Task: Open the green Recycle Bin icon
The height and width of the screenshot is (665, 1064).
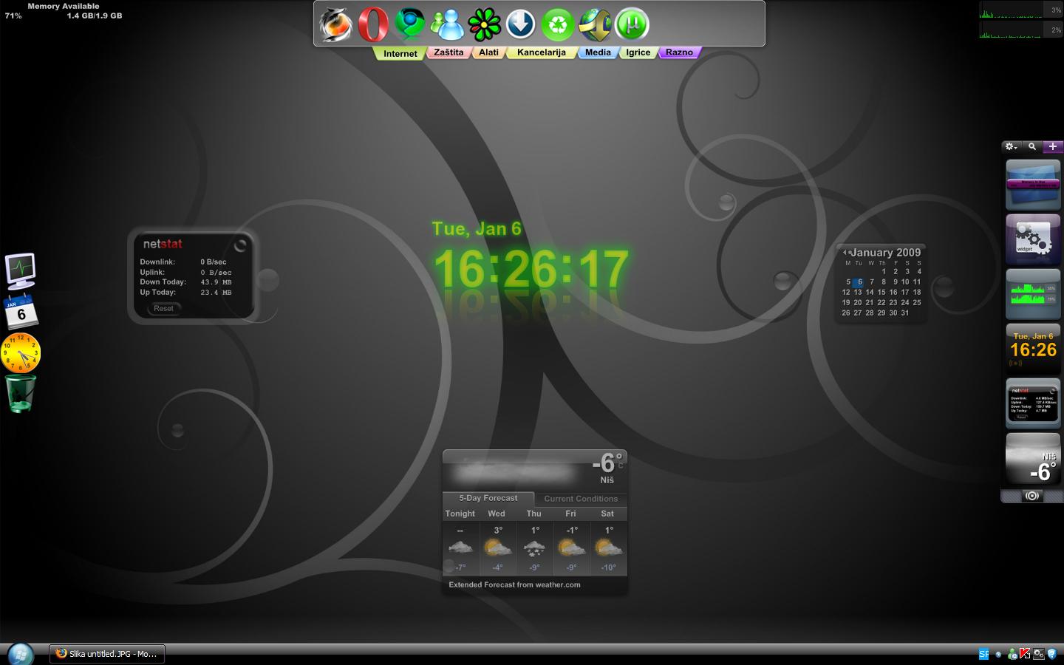Action: click(21, 393)
